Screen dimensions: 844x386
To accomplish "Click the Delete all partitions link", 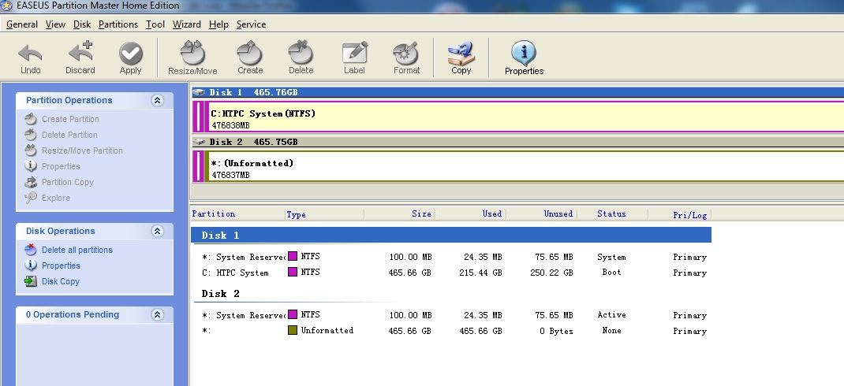I will (77, 250).
